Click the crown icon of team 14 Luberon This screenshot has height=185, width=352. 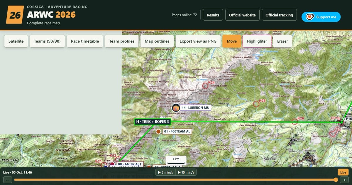(x=175, y=107)
